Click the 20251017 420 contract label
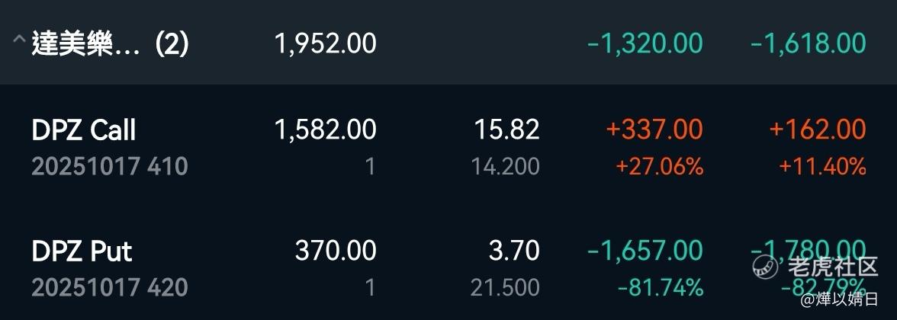Screen dimensions: 897x320 (110, 287)
